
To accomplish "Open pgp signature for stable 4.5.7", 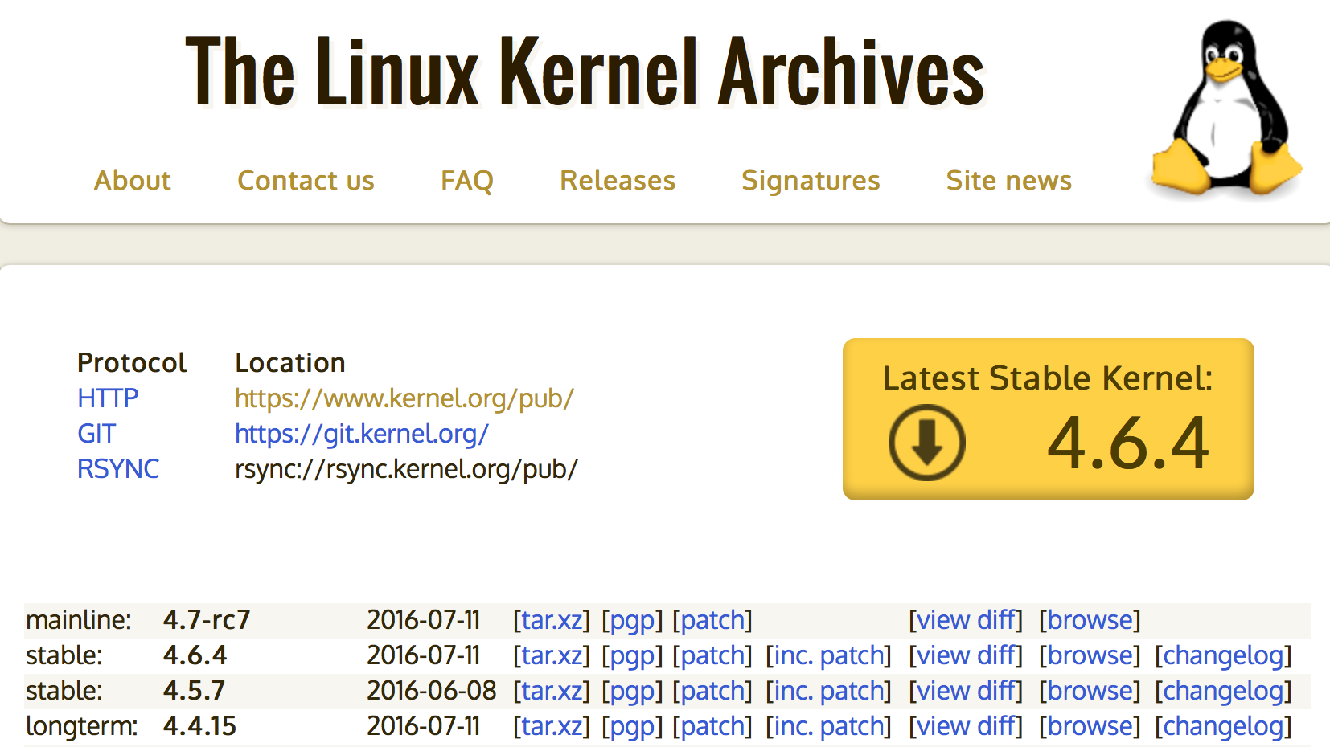I will (632, 691).
